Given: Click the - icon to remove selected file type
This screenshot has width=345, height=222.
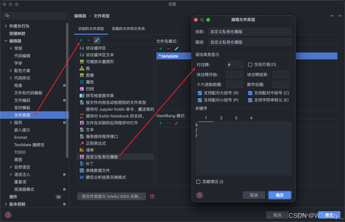Looking at the screenshot, I should 88,40.
